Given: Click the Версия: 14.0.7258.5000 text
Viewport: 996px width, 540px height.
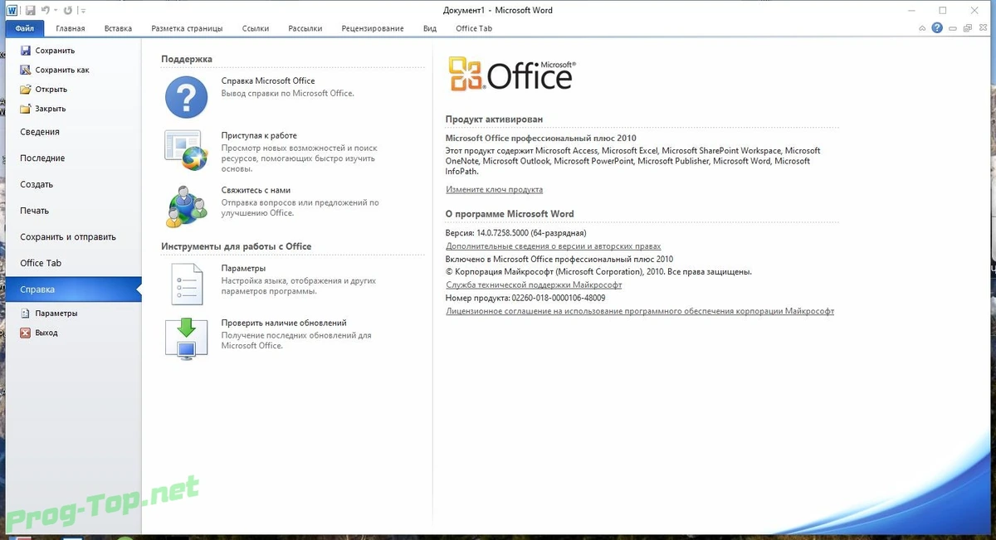Looking at the screenshot, I should (516, 233).
